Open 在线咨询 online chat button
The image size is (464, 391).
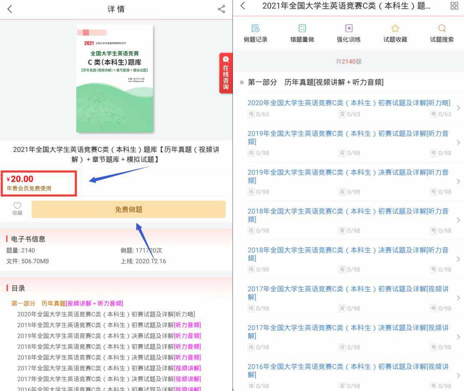point(226,73)
